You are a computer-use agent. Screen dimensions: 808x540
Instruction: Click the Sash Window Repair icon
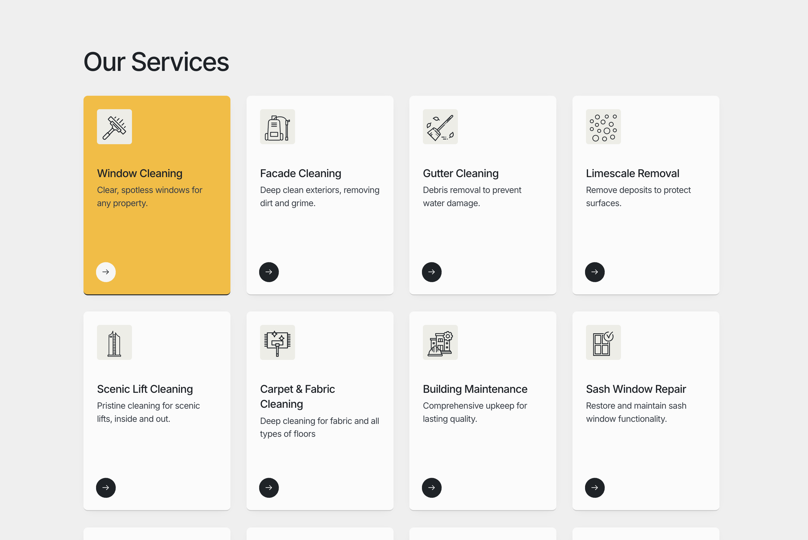[603, 342]
